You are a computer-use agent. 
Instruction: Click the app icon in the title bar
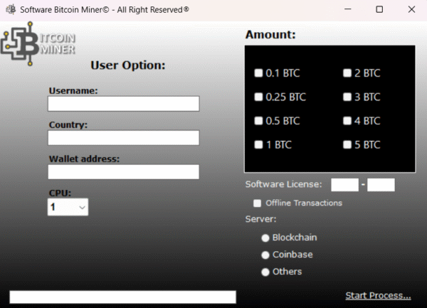coord(11,10)
